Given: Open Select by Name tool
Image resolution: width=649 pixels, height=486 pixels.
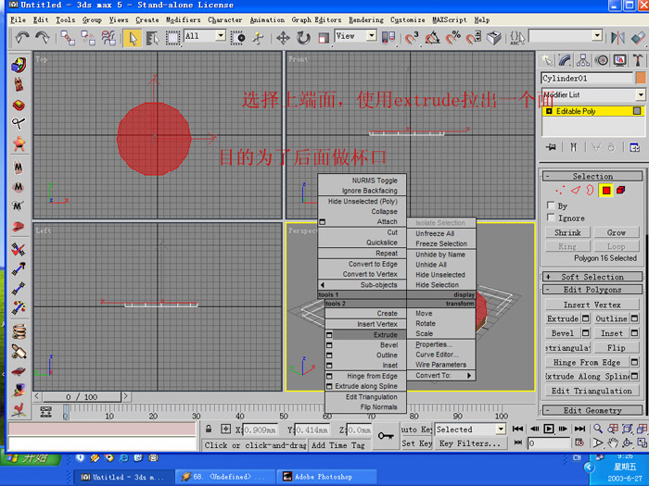Looking at the screenshot, I should pos(152,38).
